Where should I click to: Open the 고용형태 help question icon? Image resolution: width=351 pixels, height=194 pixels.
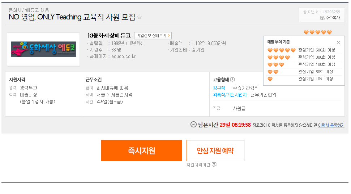[232, 80]
